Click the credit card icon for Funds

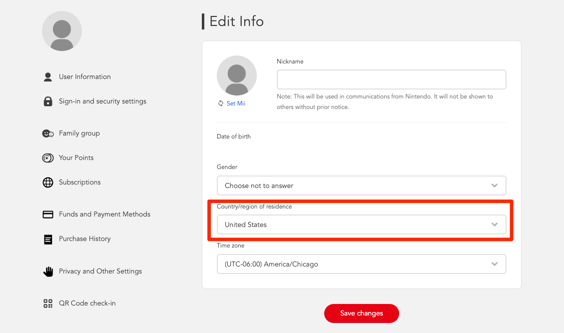(48, 214)
